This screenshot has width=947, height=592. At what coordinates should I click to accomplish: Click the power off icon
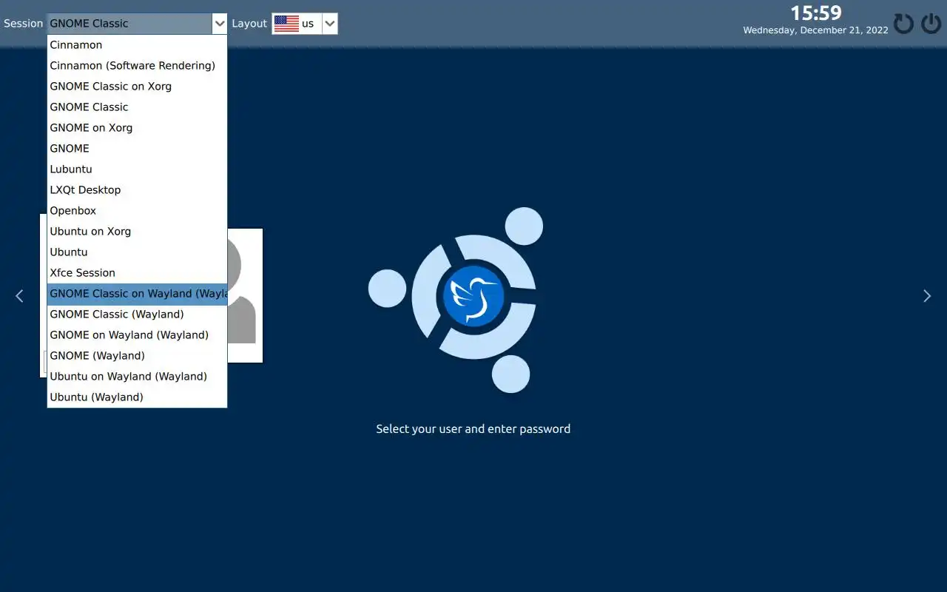pos(931,24)
